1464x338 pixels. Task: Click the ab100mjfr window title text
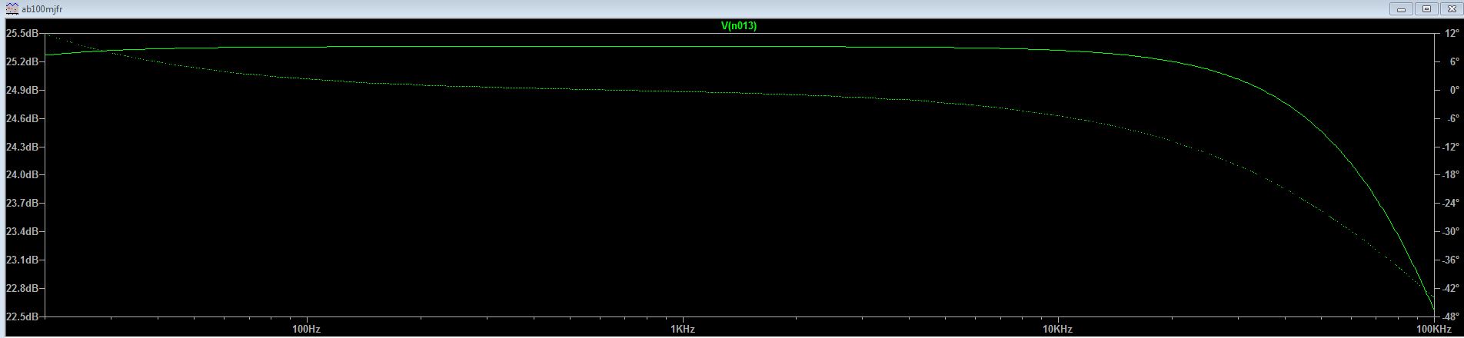pos(42,8)
